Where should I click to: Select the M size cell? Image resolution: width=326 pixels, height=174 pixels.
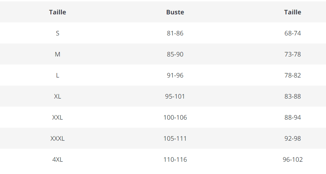(58, 54)
